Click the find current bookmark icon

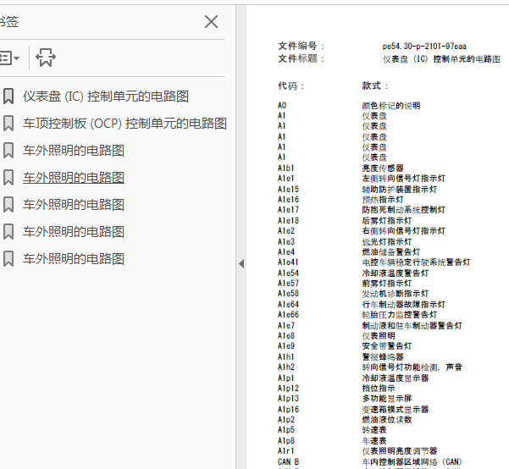click(x=46, y=58)
